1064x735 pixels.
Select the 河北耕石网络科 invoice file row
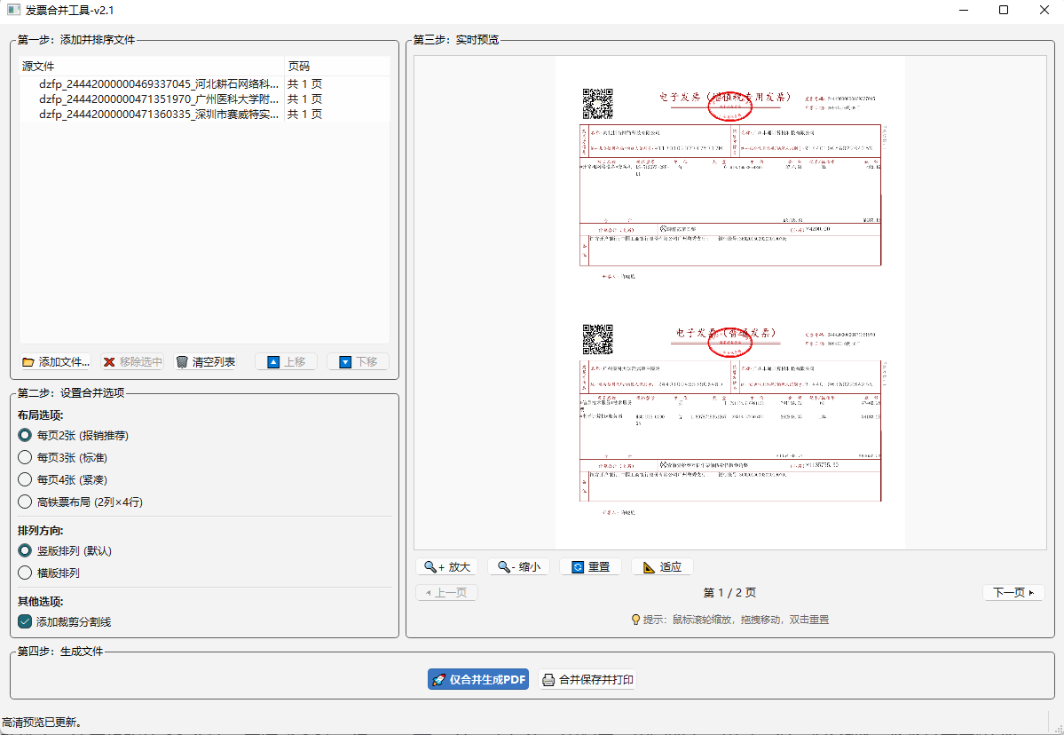coord(160,84)
